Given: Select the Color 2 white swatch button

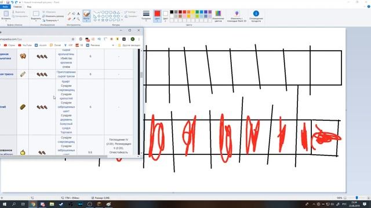Looking at the screenshot, I should (165, 16).
